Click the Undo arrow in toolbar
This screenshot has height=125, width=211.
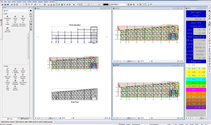36,4
